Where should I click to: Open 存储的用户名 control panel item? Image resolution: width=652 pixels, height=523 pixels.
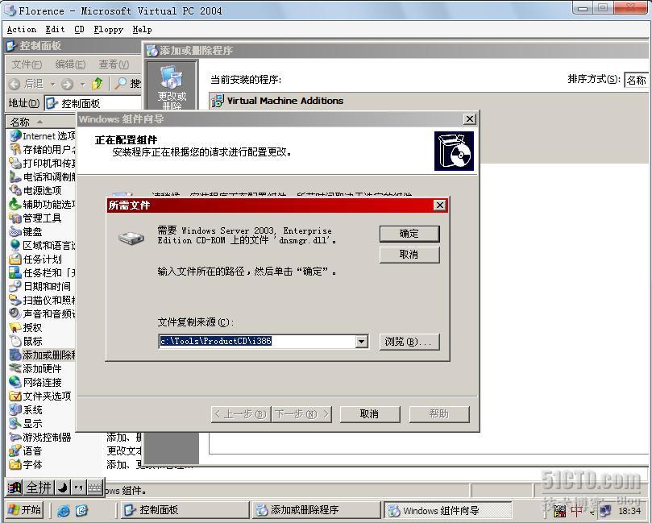43,150
